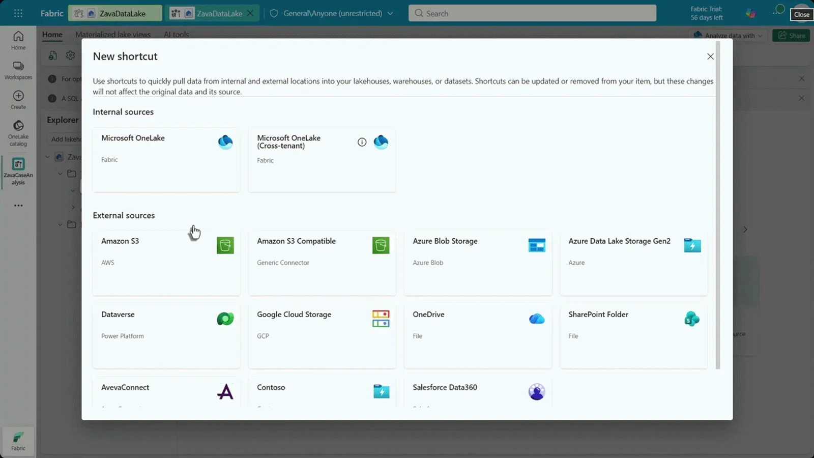This screenshot has width=814, height=458.
Task: Choose Amazon S3 source card
Action: pyautogui.click(x=166, y=263)
